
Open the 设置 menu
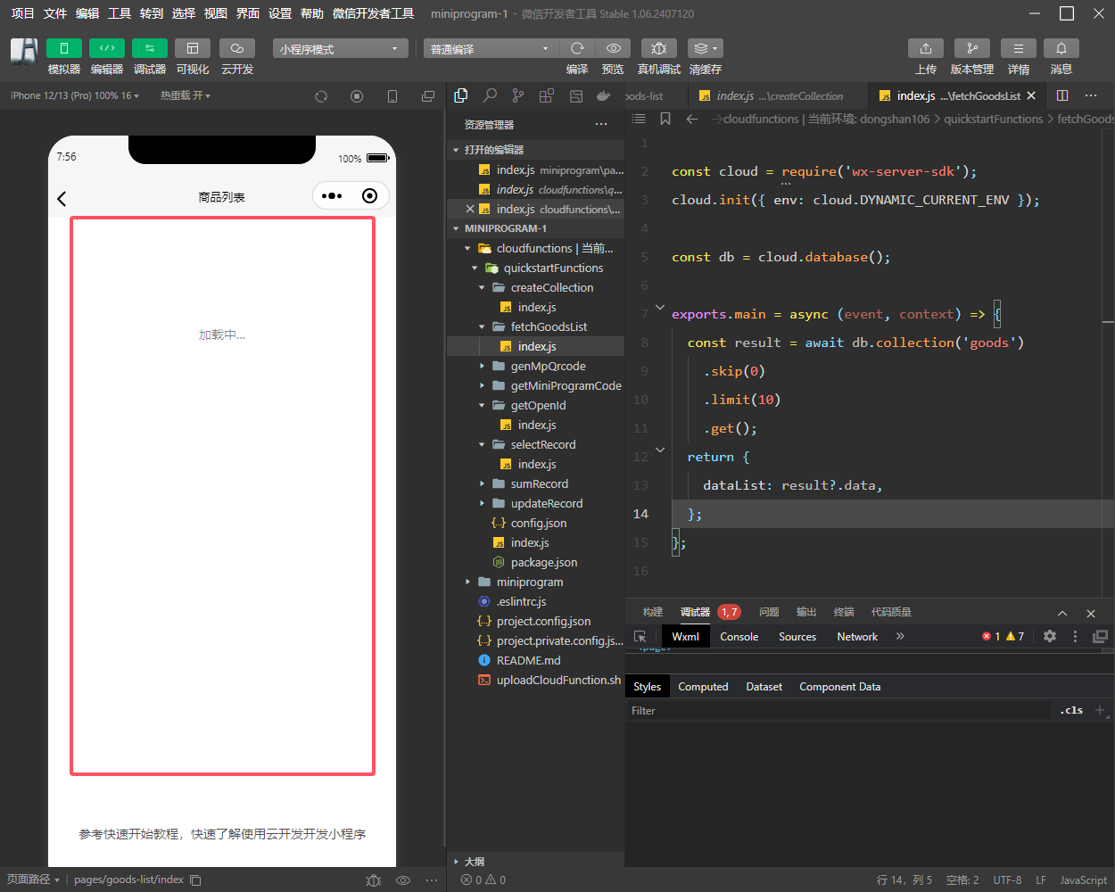click(280, 13)
